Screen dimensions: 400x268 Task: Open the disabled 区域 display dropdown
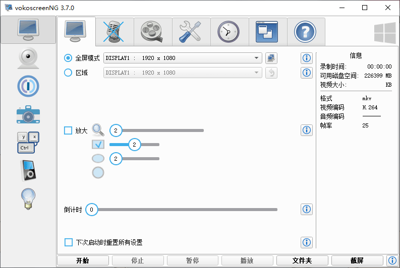[x=183, y=73]
